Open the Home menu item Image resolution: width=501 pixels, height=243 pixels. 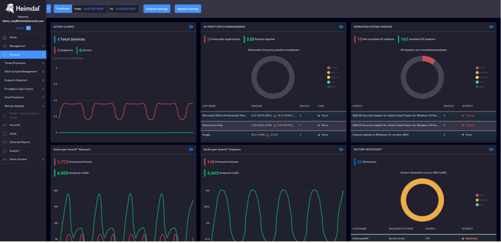pos(23,37)
